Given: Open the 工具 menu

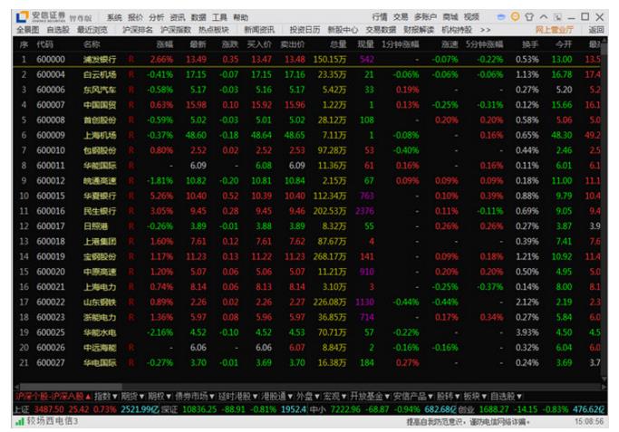Looking at the screenshot, I should [x=219, y=17].
